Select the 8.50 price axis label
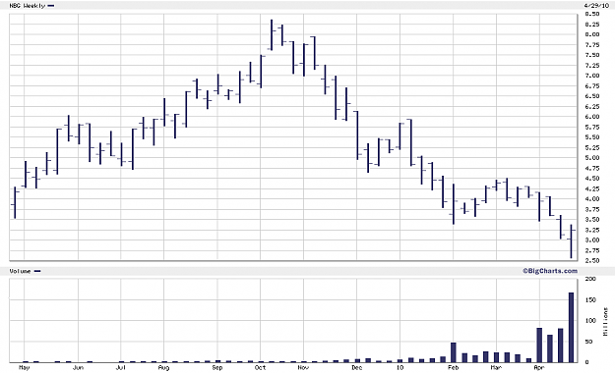The image size is (615, 373). (591, 14)
